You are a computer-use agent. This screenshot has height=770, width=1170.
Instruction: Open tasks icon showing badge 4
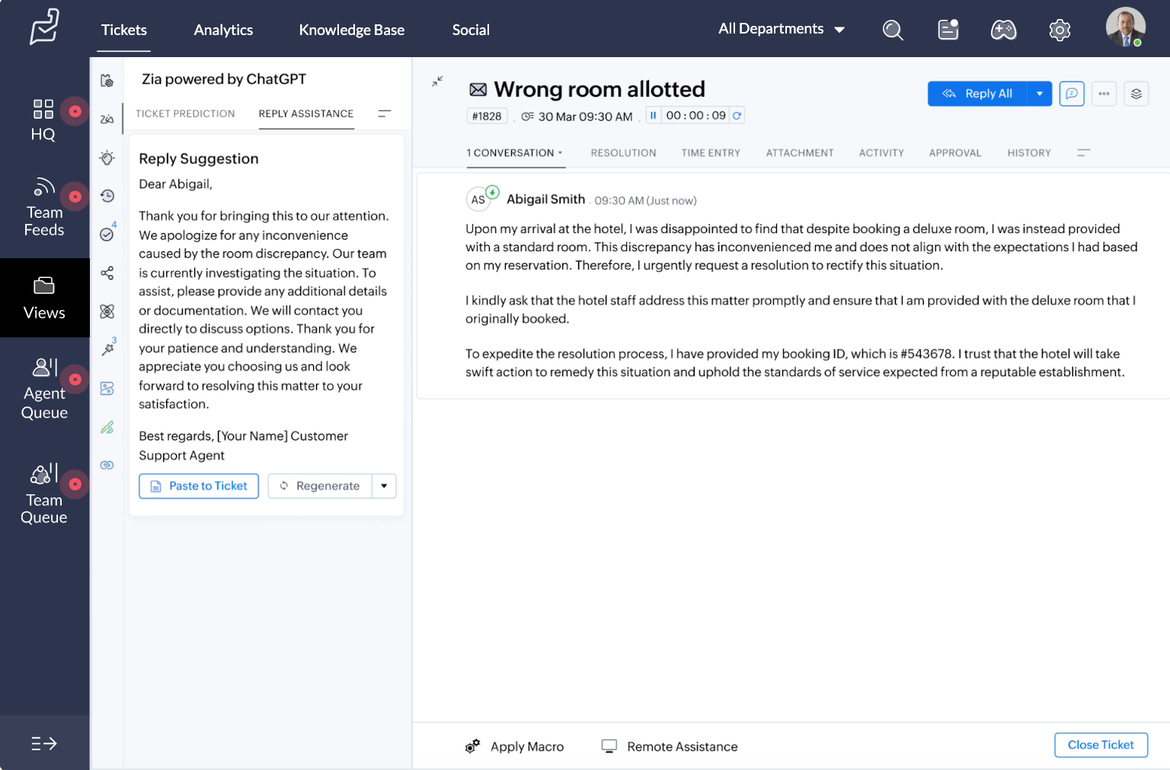pyautogui.click(x=107, y=235)
